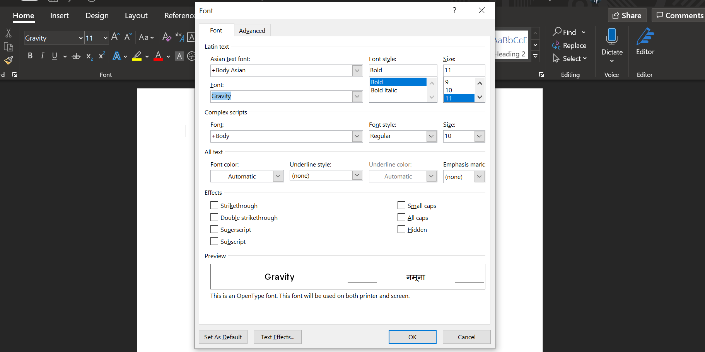
Task: Open the Underline style dropdown
Action: pos(356,175)
